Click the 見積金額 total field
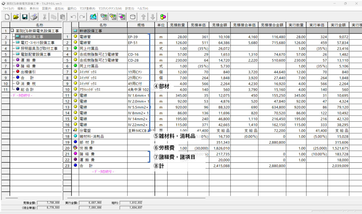 tap(49, 203)
